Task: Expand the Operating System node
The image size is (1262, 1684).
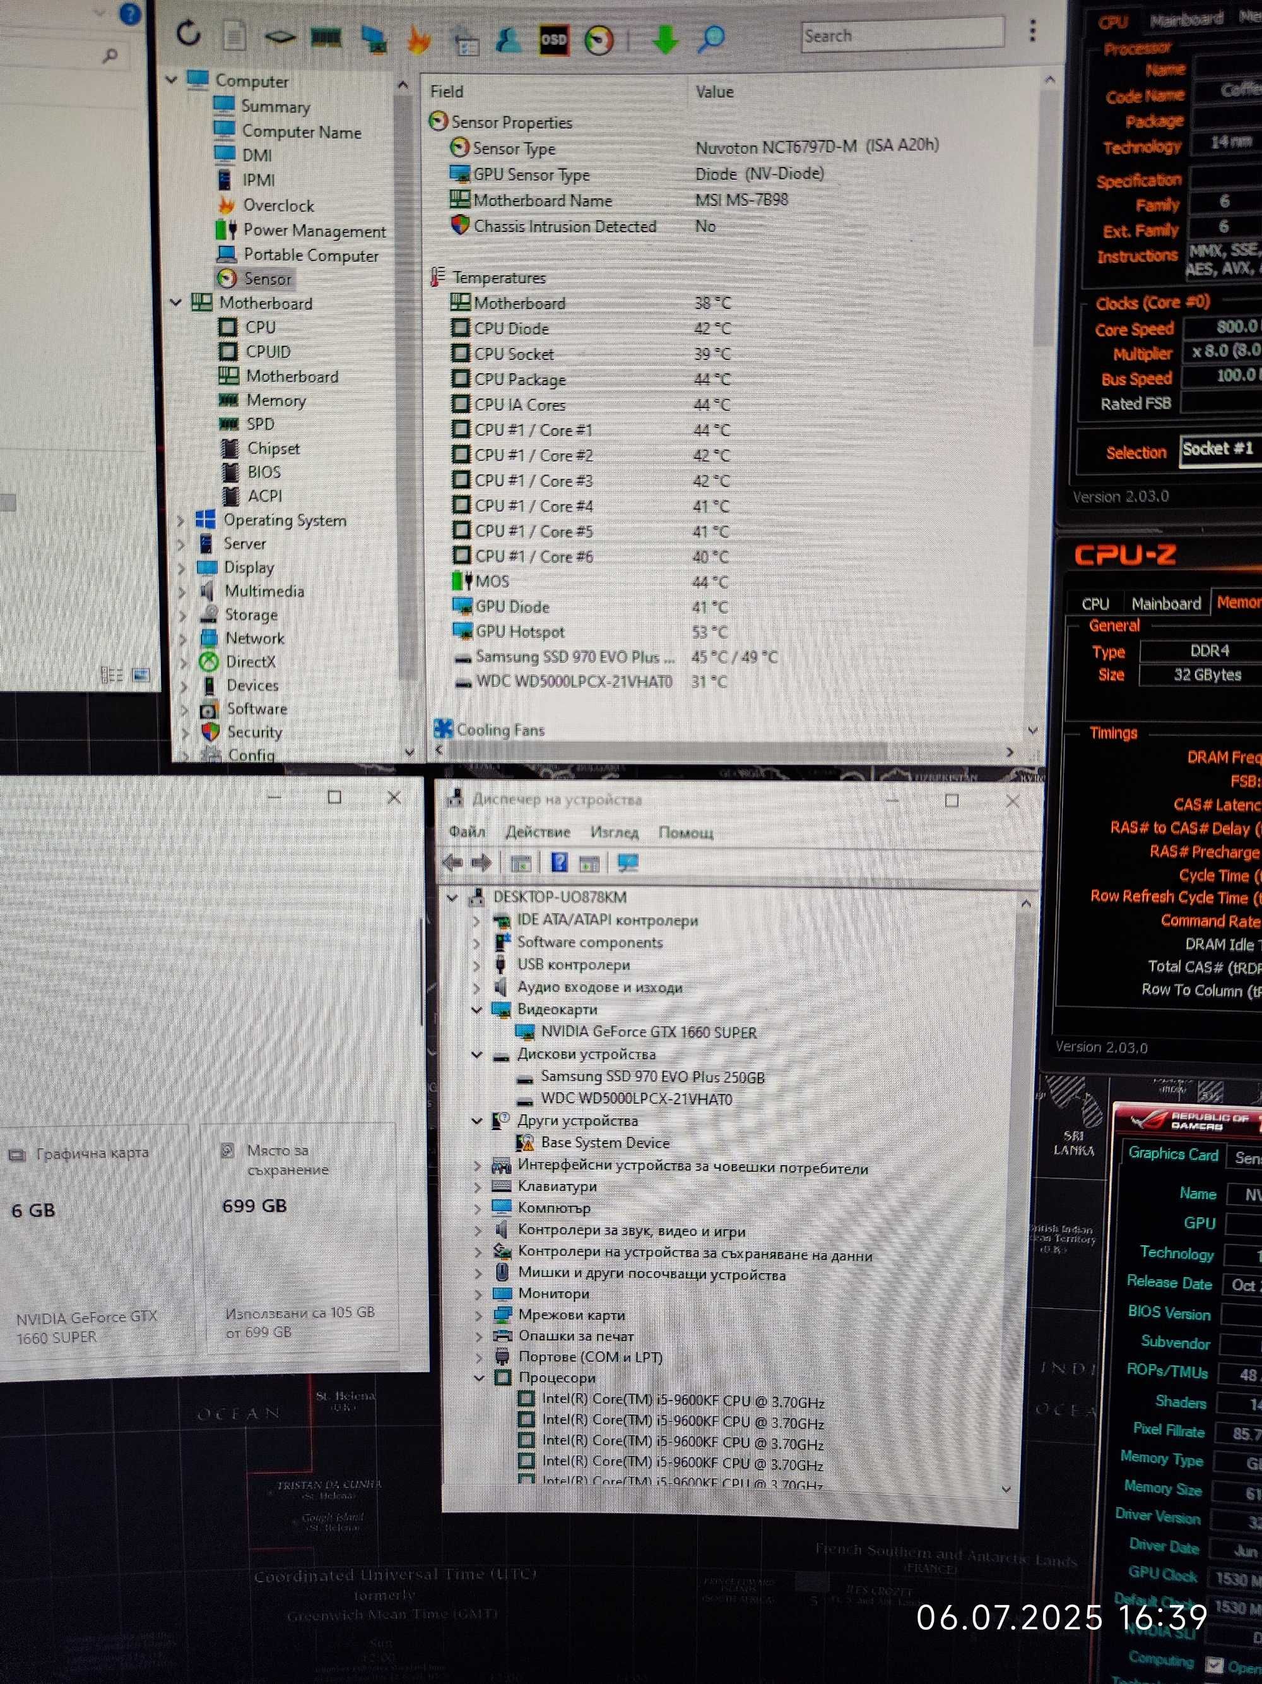Action: [181, 521]
